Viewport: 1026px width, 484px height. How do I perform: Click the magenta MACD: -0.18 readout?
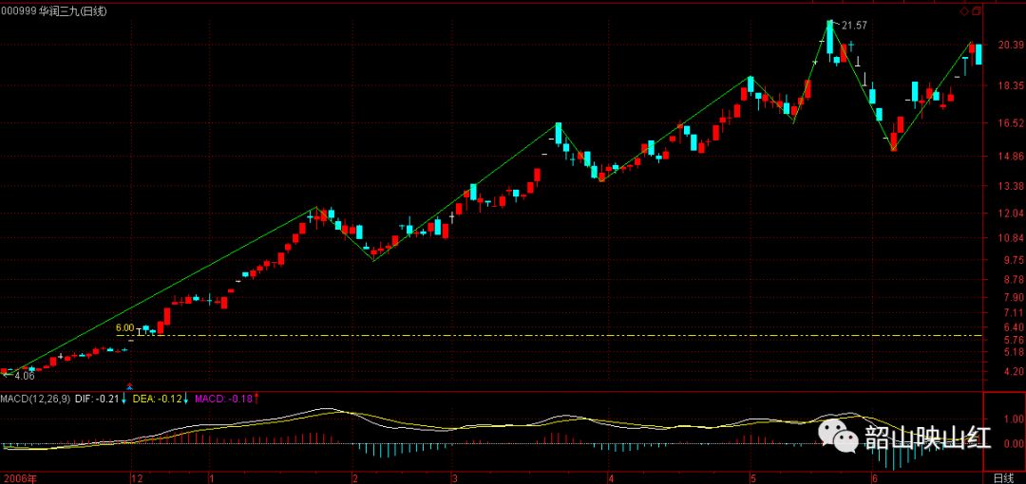coord(224,399)
